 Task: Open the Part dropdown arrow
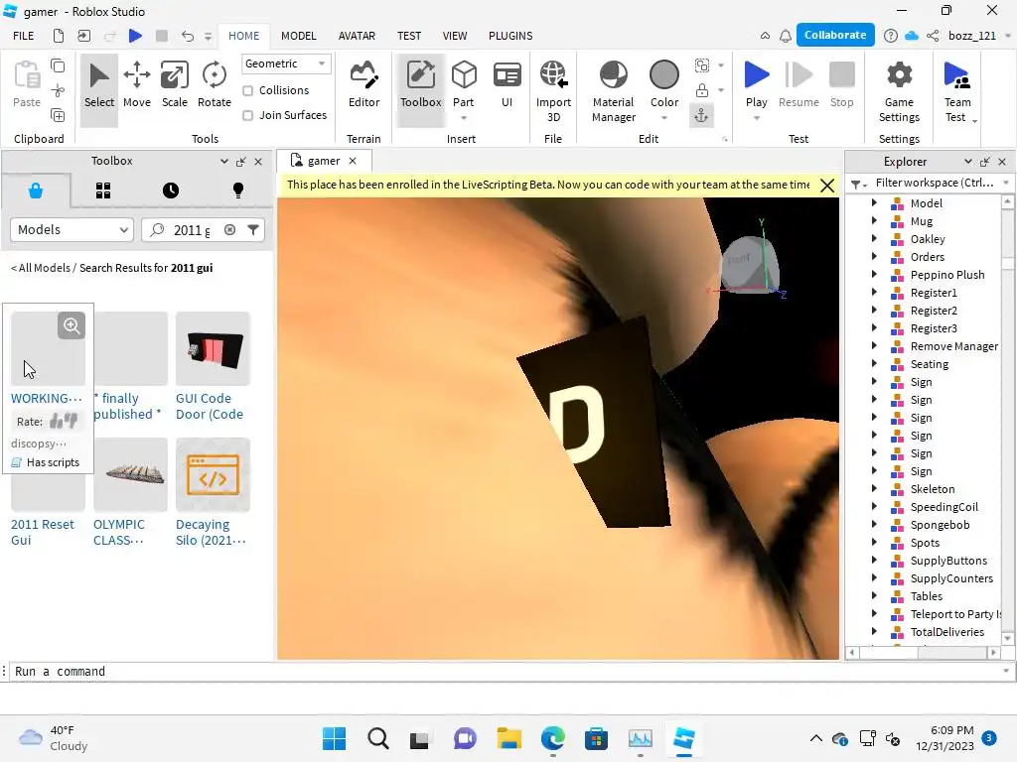click(x=464, y=118)
